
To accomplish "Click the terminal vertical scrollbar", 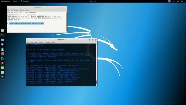I will pyautogui.click(x=96, y=64).
